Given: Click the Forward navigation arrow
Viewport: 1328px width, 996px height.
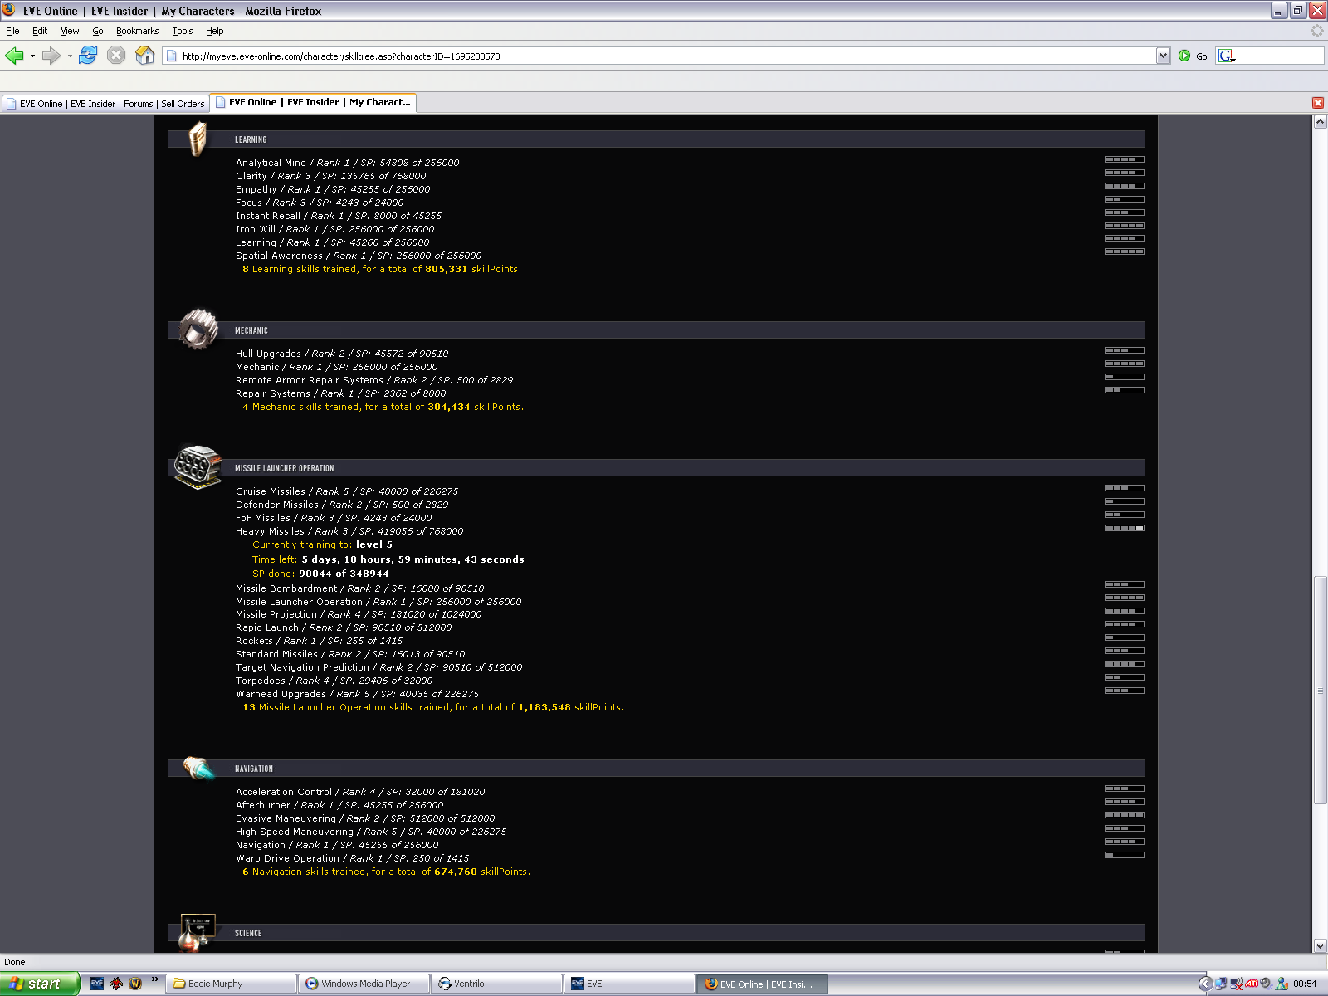Looking at the screenshot, I should [51, 56].
